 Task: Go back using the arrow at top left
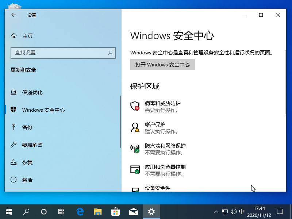[13, 15]
